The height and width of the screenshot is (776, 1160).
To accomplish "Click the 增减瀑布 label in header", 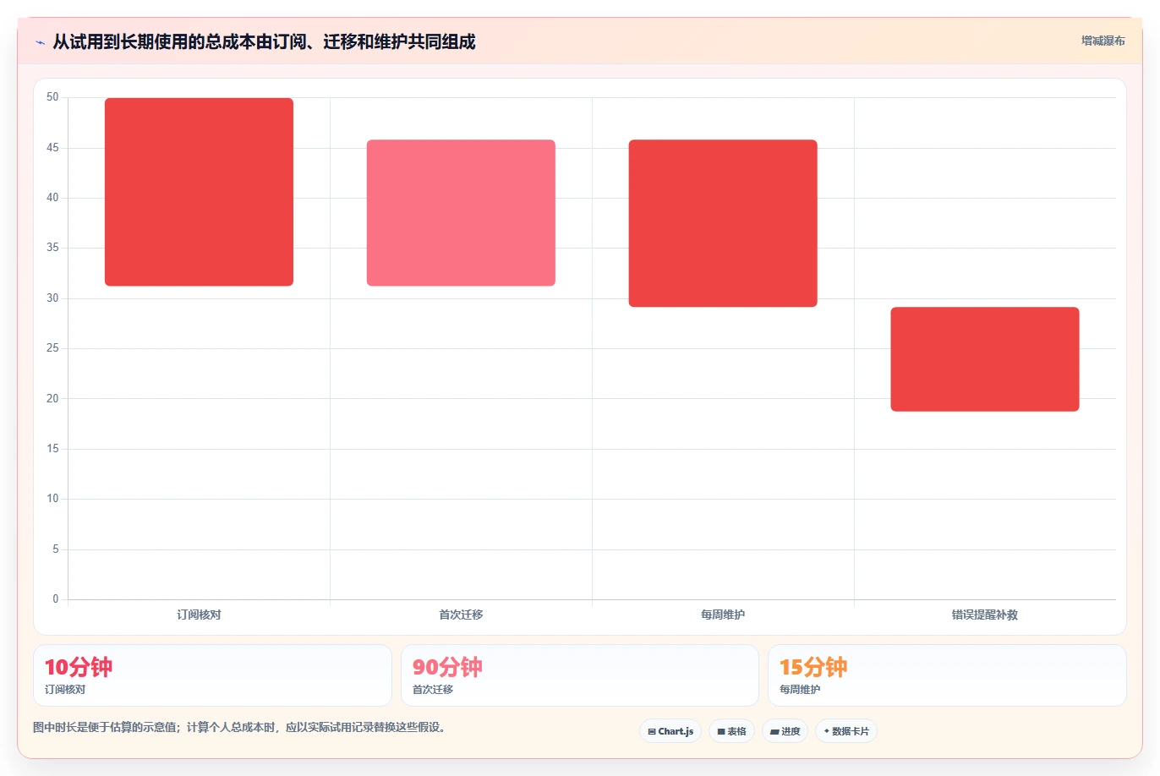I will pyautogui.click(x=1103, y=41).
